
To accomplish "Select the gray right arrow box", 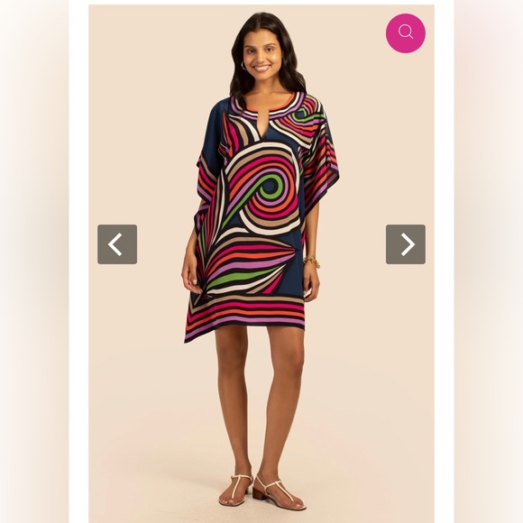I will tap(406, 244).
